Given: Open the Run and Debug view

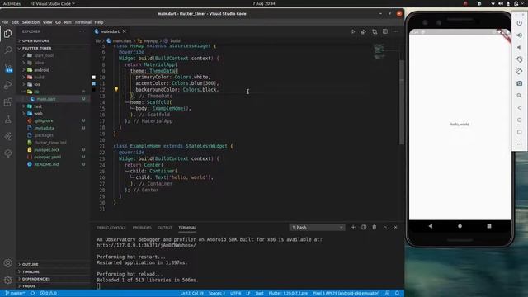Looking at the screenshot, I should [x=7, y=85].
